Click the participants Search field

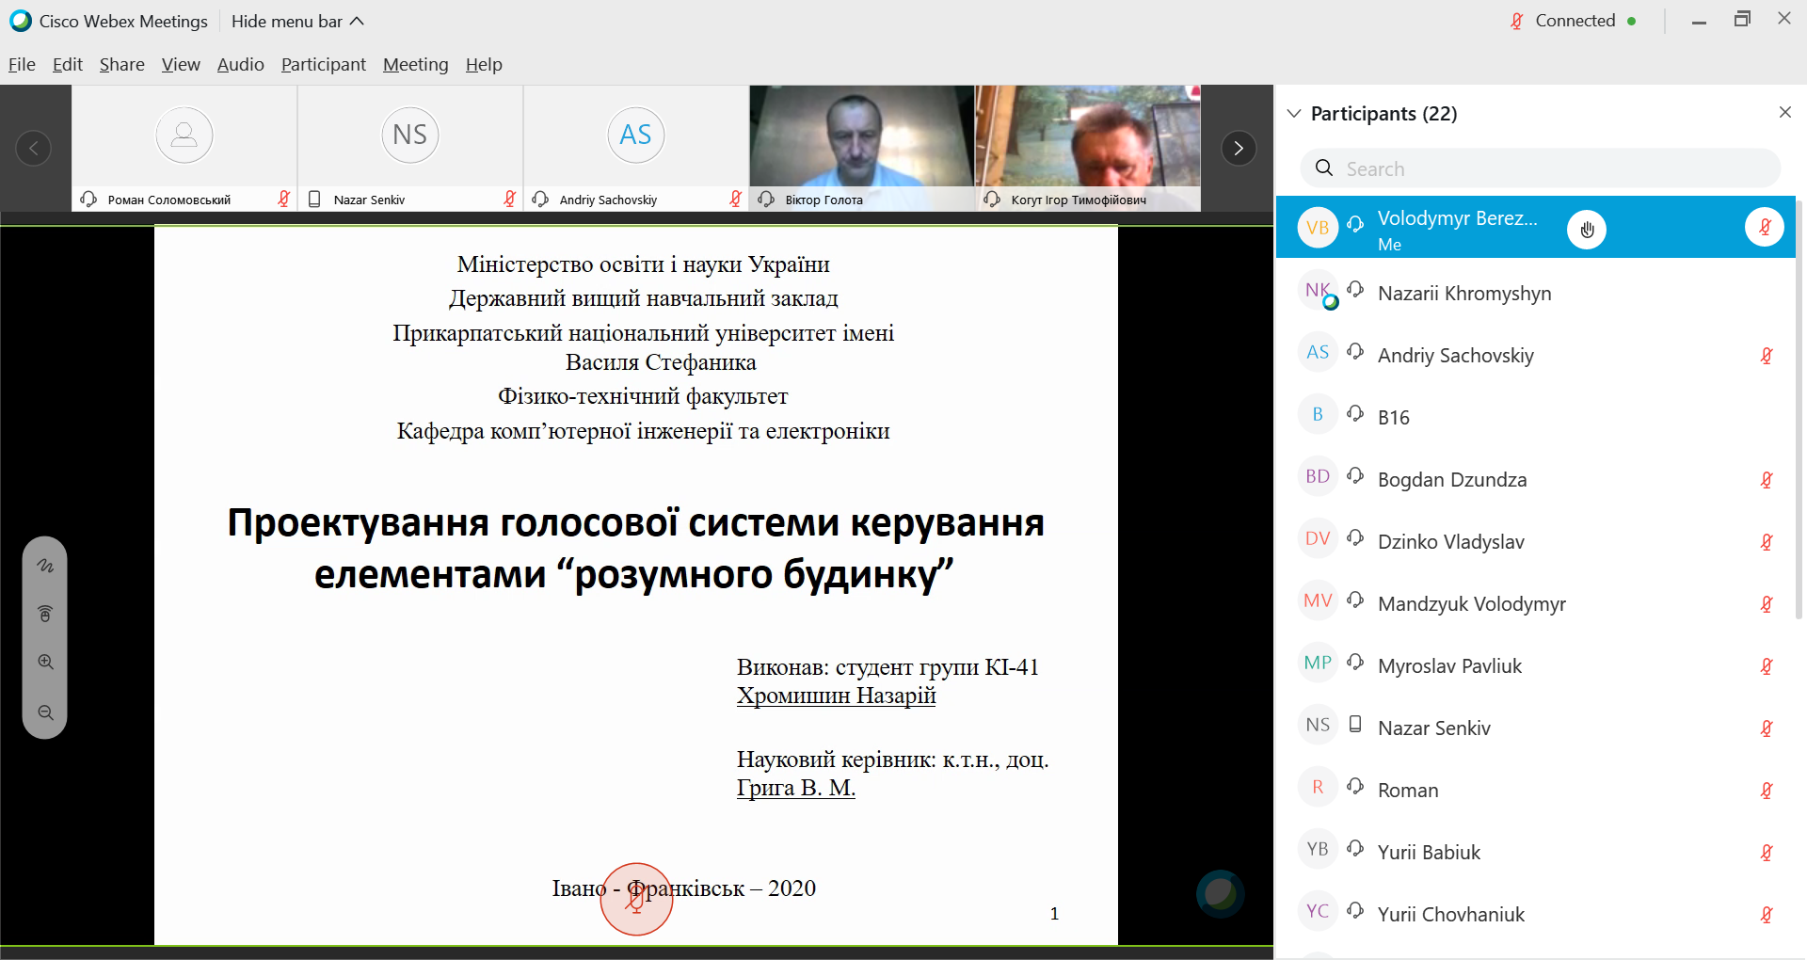(1541, 168)
